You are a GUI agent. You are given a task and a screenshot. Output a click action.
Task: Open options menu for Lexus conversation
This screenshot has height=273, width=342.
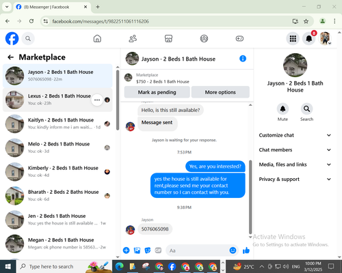(x=97, y=100)
